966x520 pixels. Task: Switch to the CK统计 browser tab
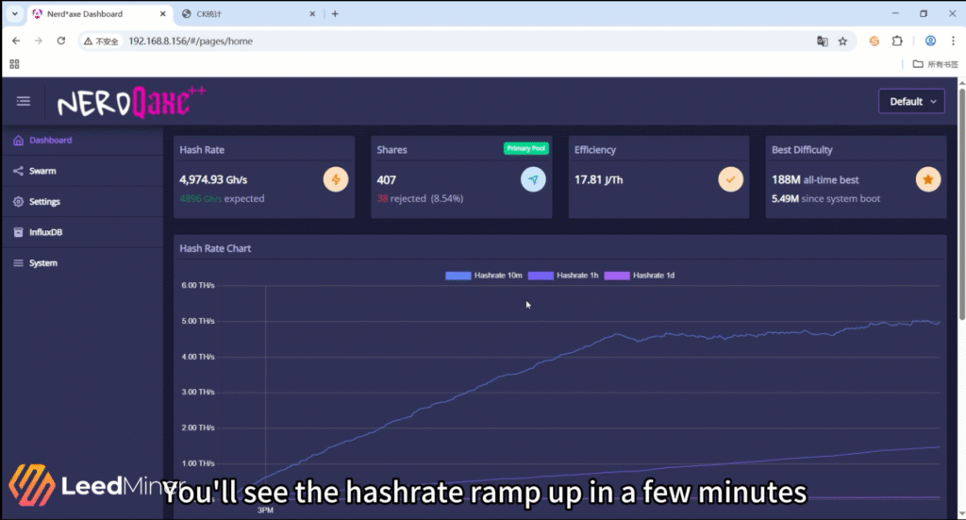click(241, 14)
